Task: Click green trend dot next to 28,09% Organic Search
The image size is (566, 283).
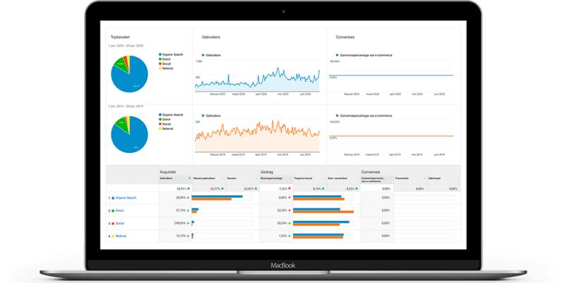Action: 188,198
